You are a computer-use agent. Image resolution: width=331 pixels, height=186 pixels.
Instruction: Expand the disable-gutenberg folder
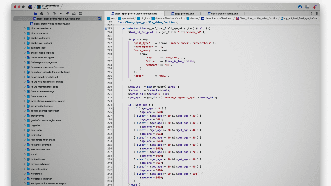click(25, 38)
